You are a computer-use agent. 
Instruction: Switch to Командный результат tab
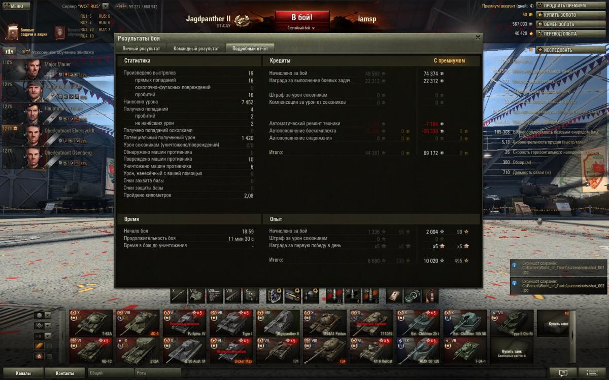[196, 49]
